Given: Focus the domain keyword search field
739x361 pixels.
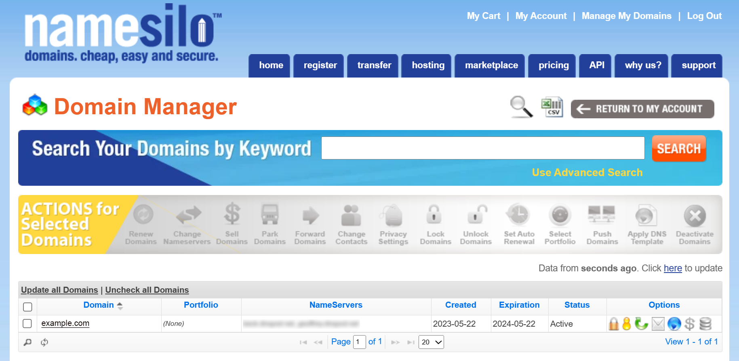Looking at the screenshot, I should (482, 148).
